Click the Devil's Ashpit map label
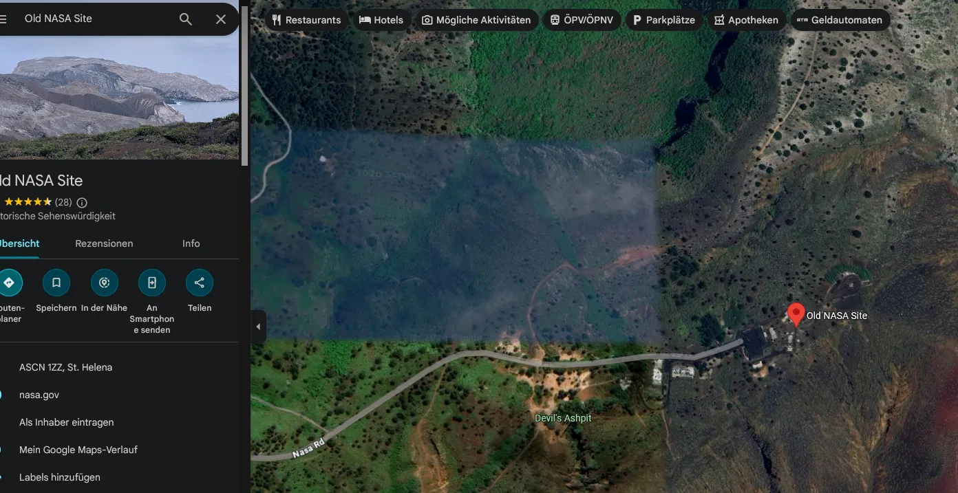Image resolution: width=958 pixels, height=493 pixels. point(563,418)
